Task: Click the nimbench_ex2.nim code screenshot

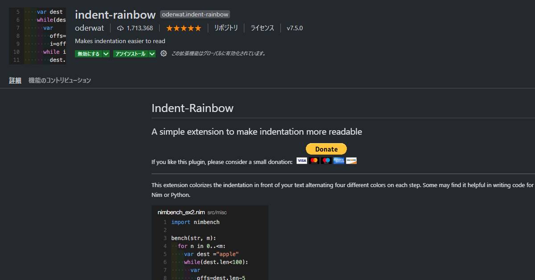Action: (210, 243)
